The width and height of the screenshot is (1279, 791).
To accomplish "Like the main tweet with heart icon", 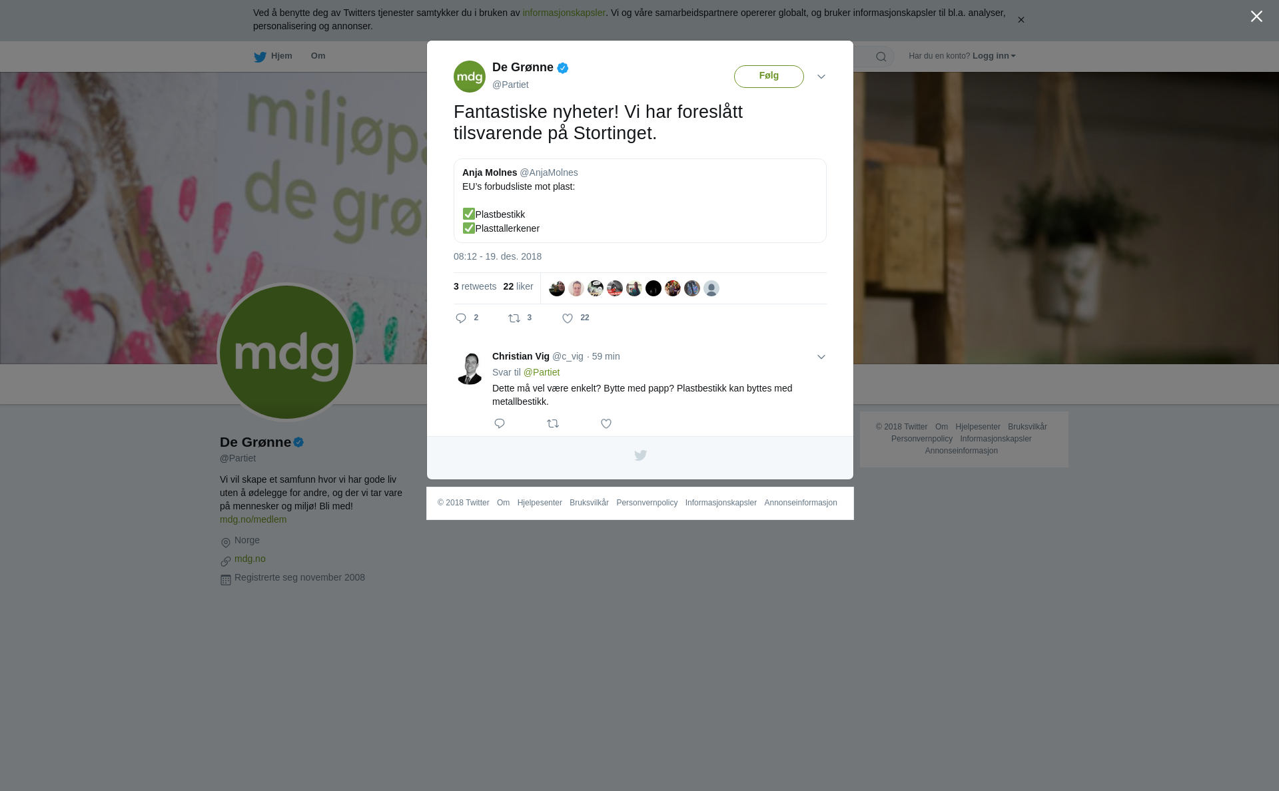I will [568, 318].
